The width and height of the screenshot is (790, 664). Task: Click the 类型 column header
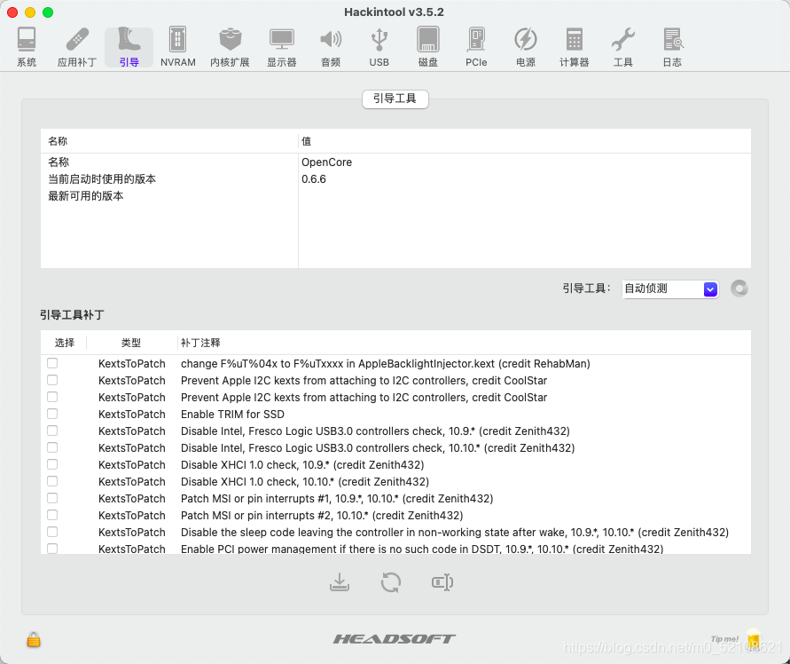[131, 343]
